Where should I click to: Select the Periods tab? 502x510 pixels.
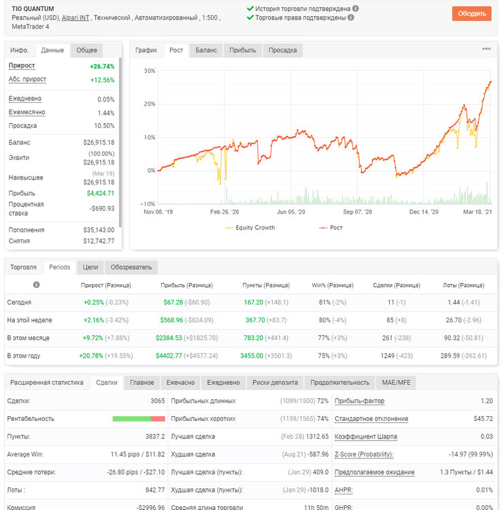[60, 267]
